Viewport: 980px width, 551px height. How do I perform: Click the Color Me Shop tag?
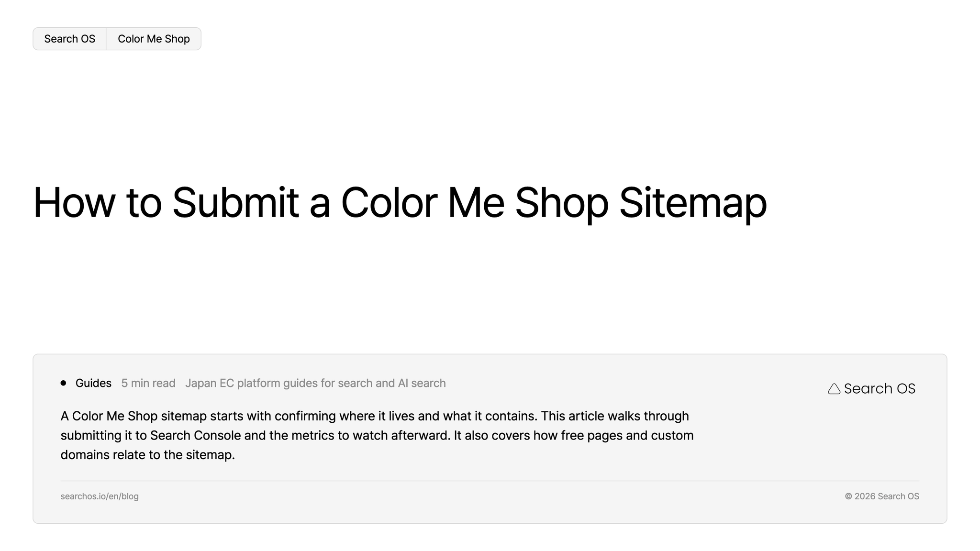point(154,39)
